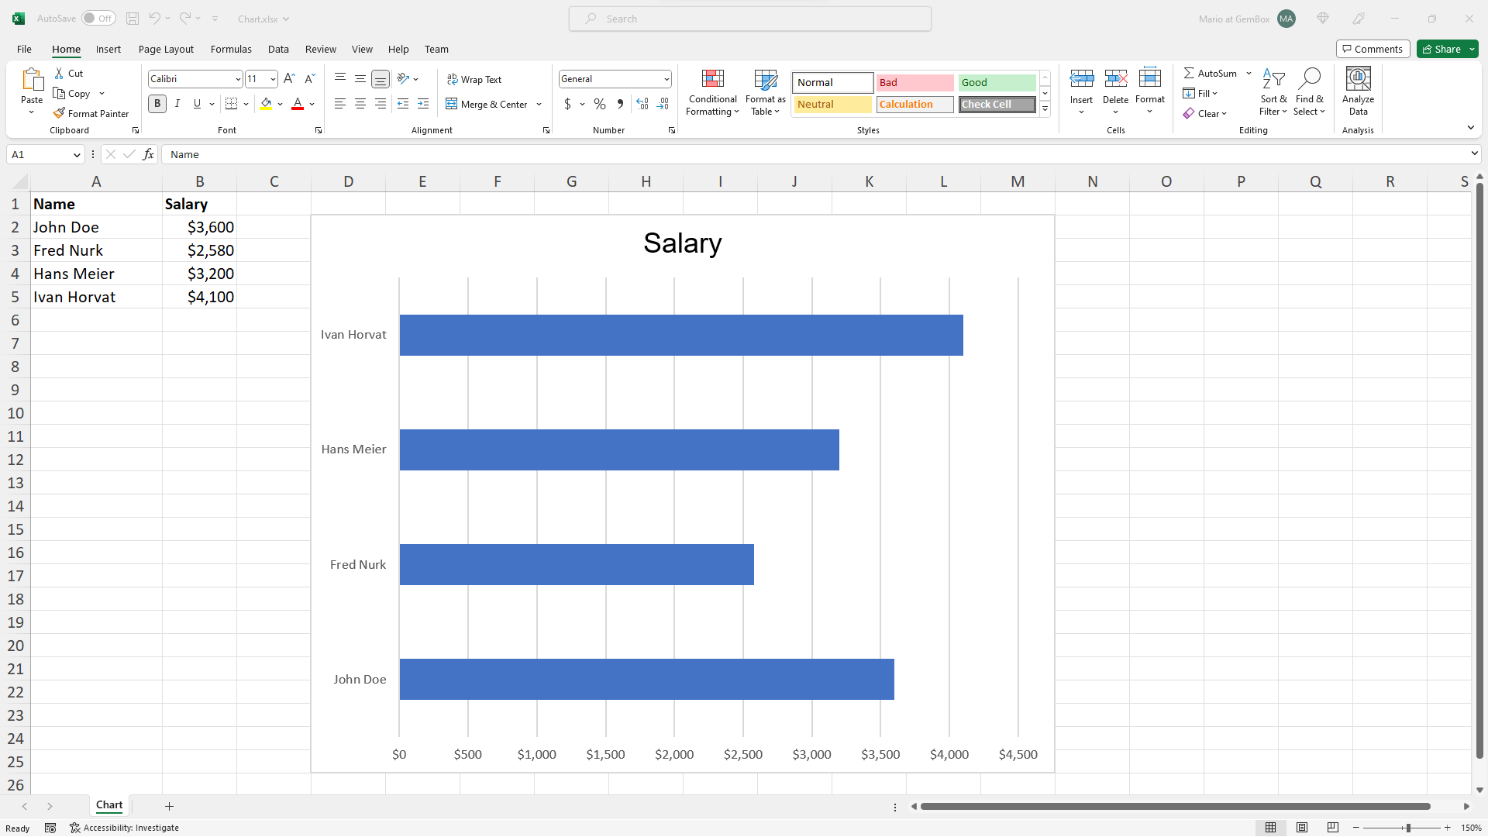The image size is (1488, 837).
Task: Apply the Percent Style format
Action: tap(599, 103)
